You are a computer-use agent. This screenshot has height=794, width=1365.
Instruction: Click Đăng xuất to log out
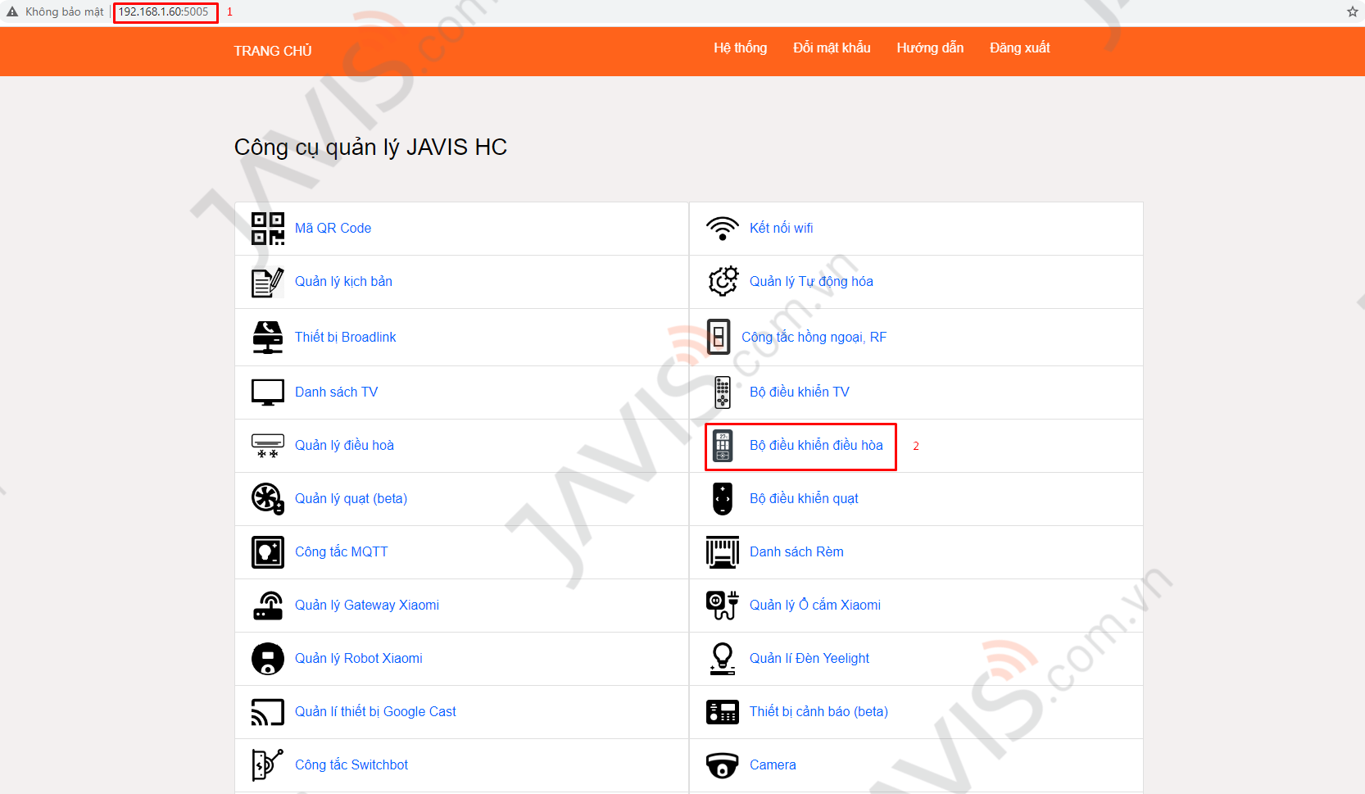1019,48
